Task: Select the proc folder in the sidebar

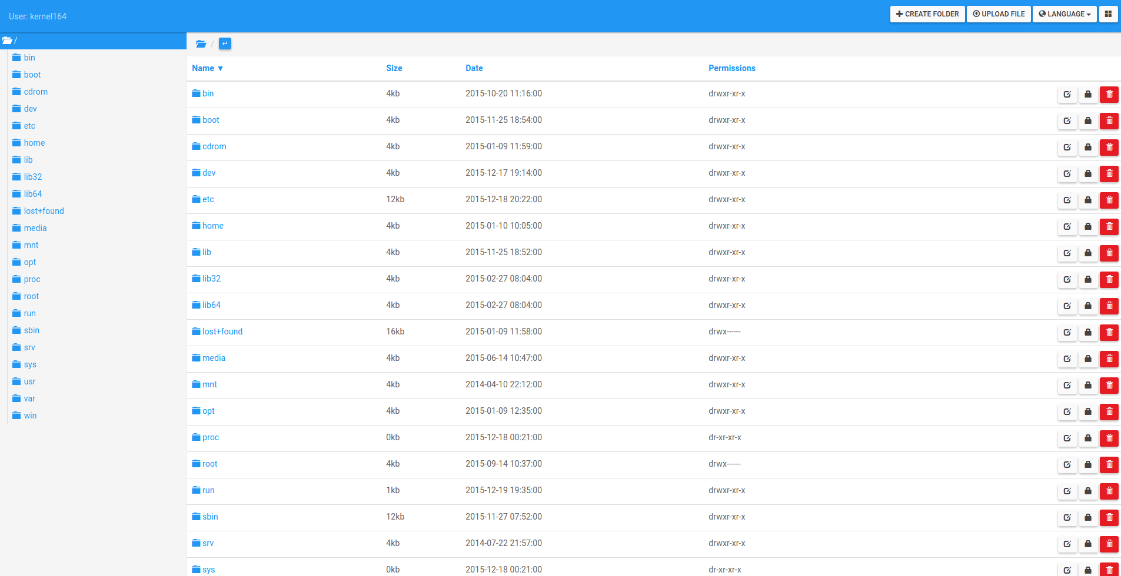Action: click(32, 279)
